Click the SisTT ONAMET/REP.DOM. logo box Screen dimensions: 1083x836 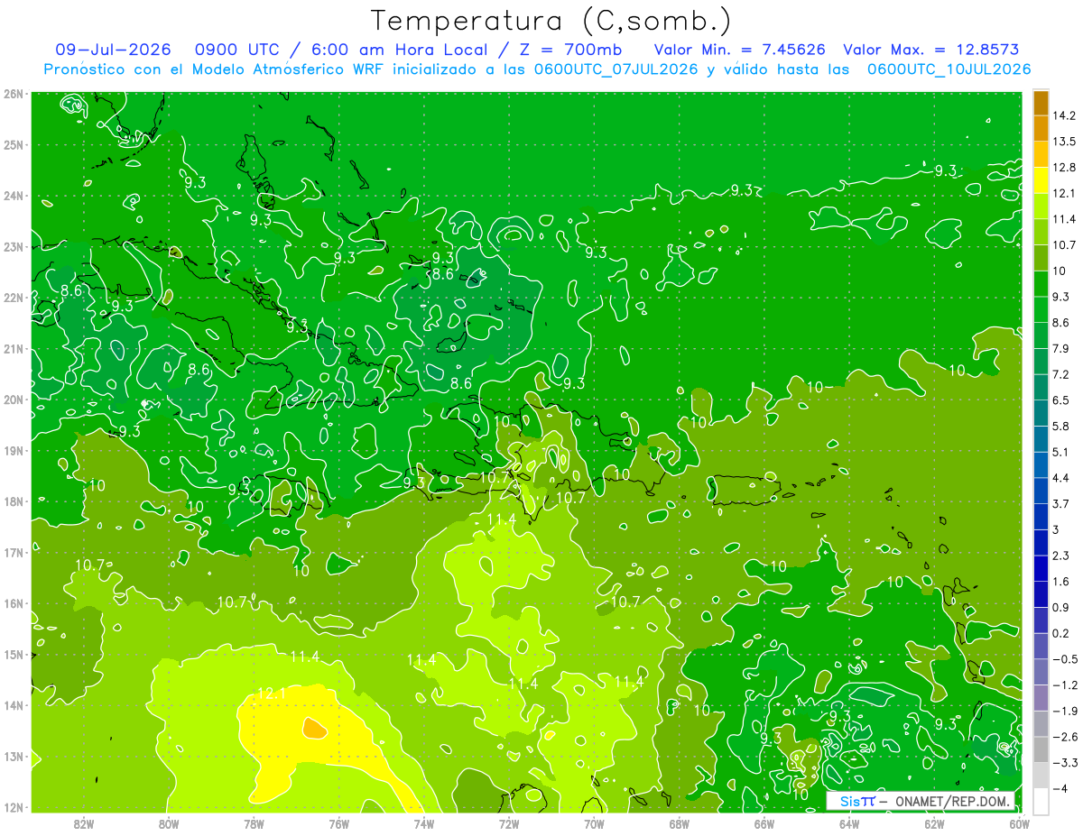[921, 801]
